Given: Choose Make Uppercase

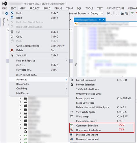Looking at the screenshot, I should 102,98.
